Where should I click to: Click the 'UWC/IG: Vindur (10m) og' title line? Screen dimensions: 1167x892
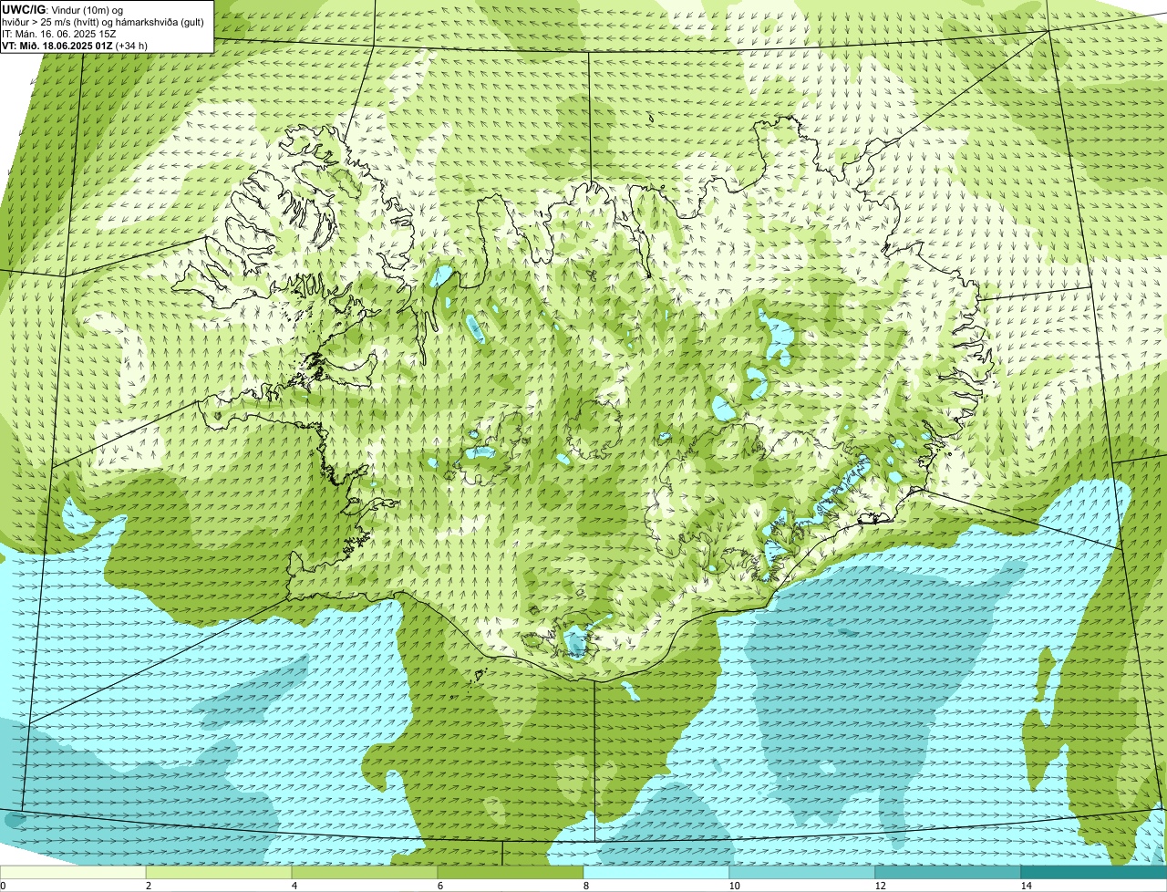click(x=63, y=9)
